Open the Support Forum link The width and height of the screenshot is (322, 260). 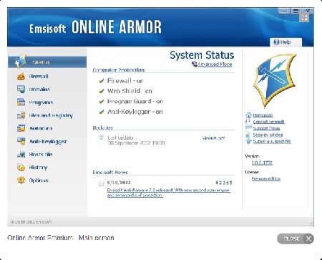tap(266, 128)
